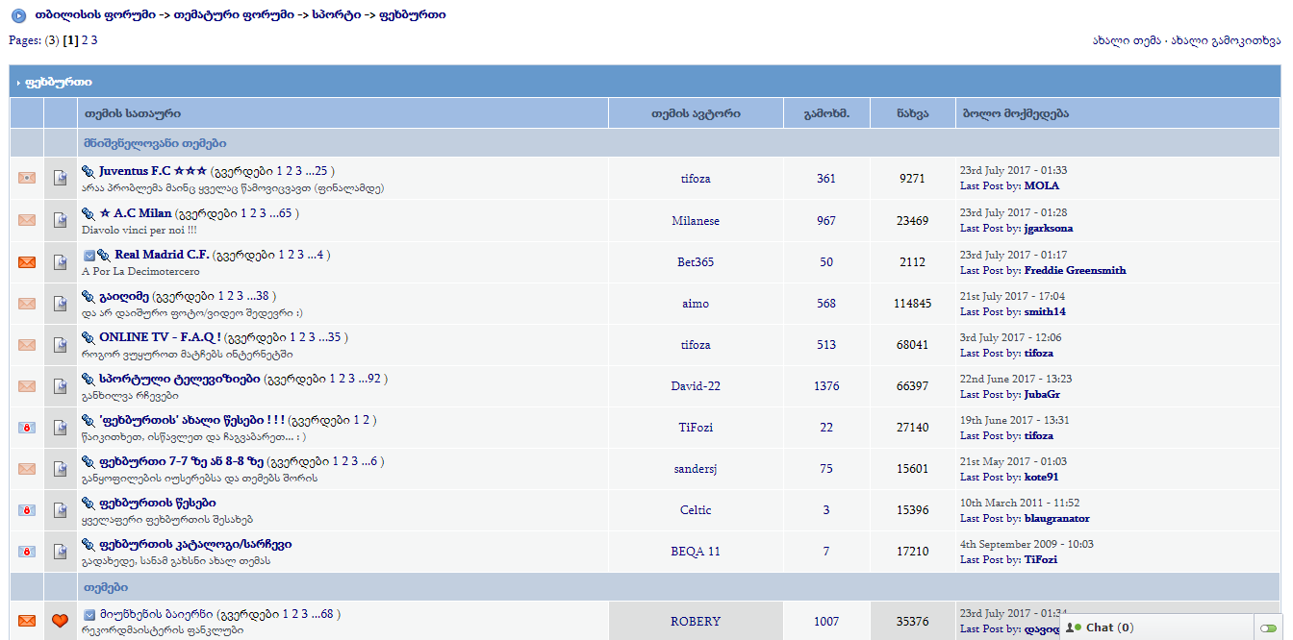Open the ფეხბურთის კატალოგი/სარჩევი topic
The height and width of the screenshot is (640, 1293).
(x=195, y=544)
